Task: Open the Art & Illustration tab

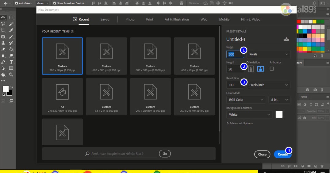Action: coord(177,19)
